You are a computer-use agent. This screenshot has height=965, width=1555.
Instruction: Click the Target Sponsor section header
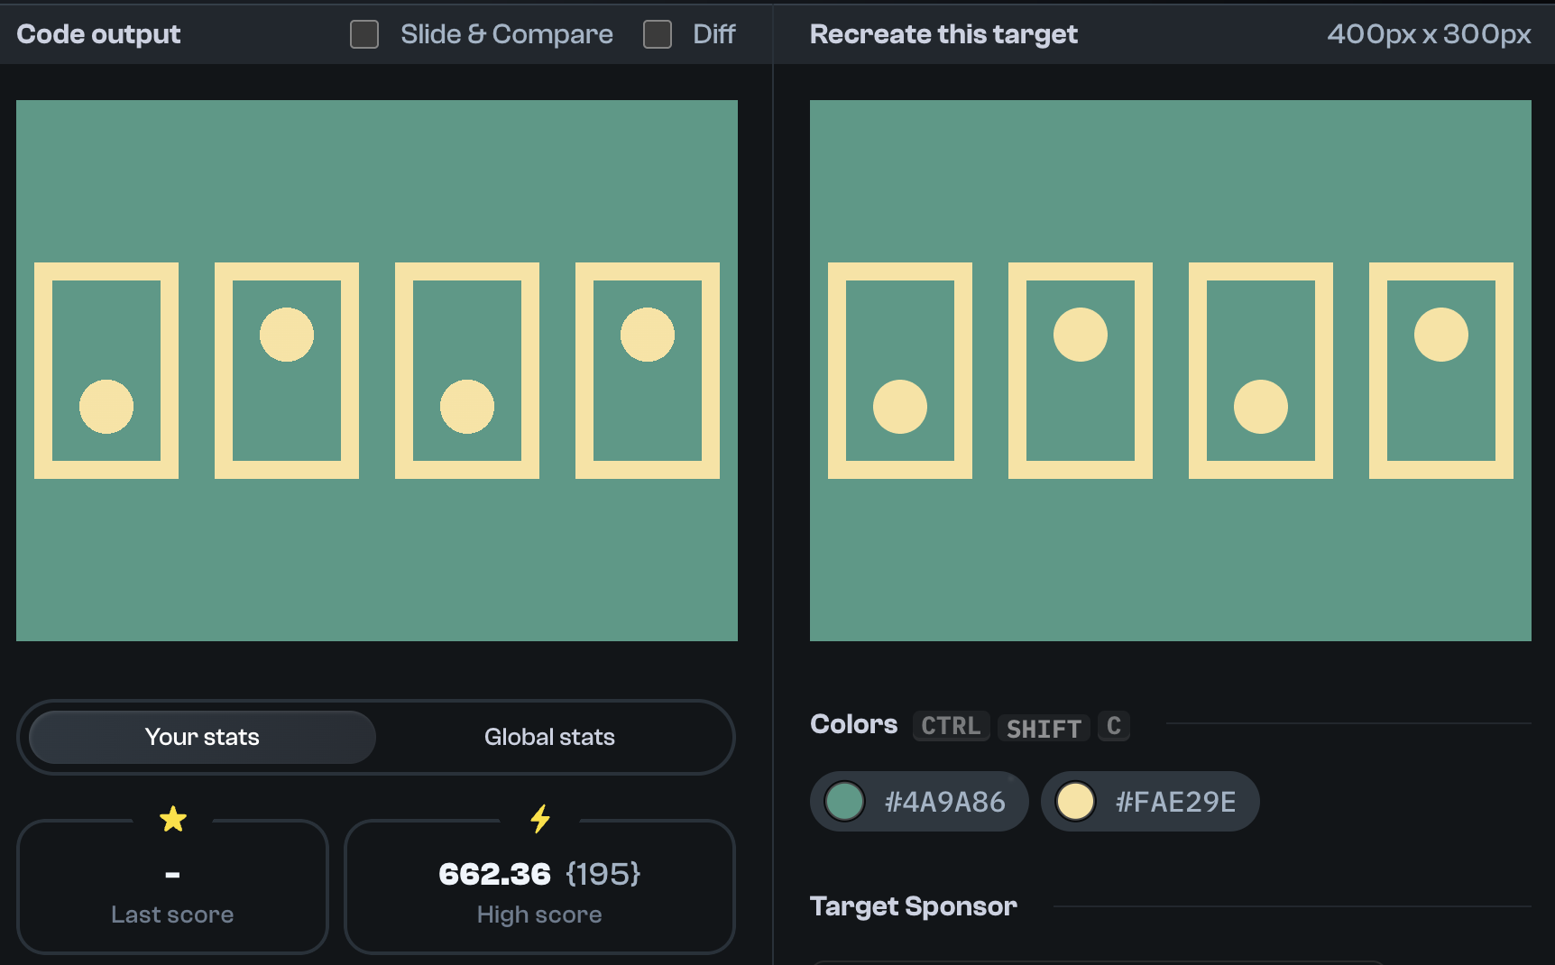pyautogui.click(x=914, y=906)
